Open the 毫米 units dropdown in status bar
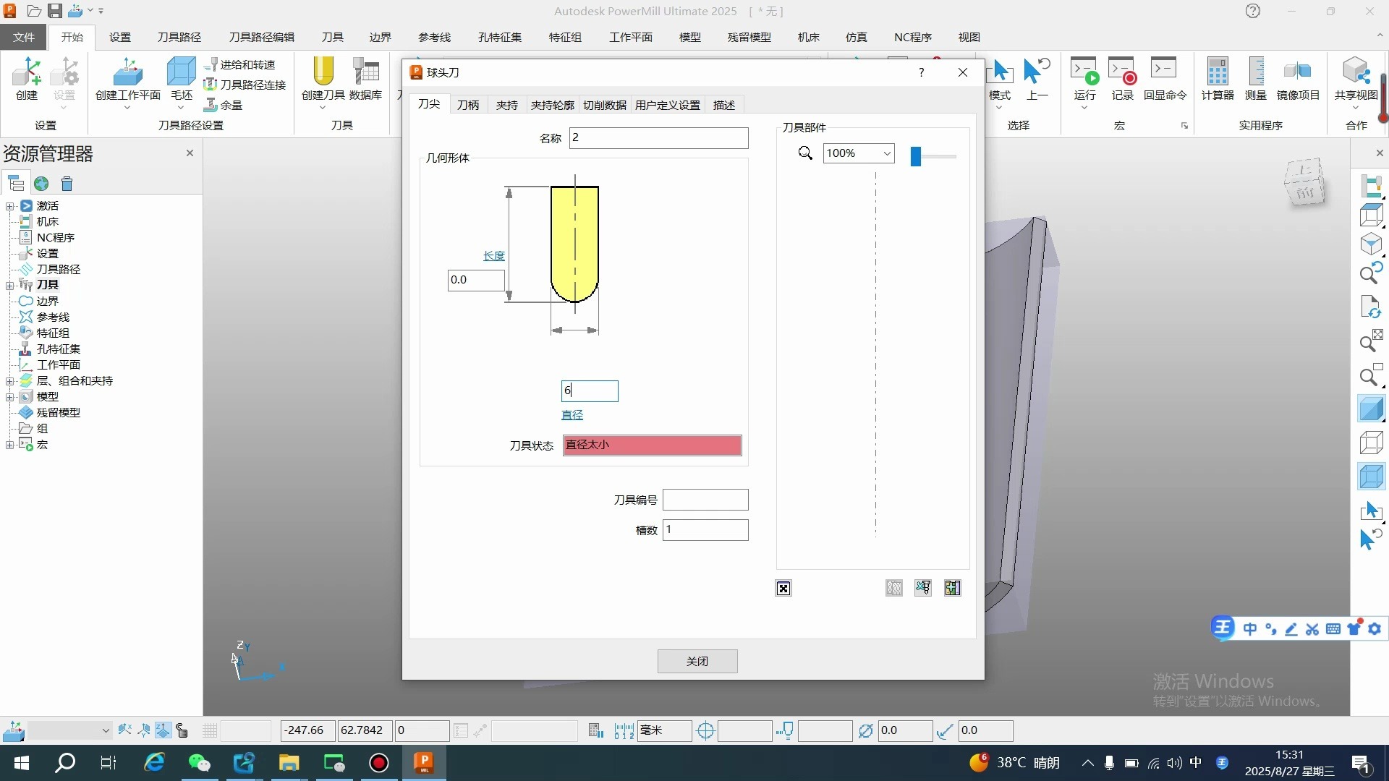The image size is (1389, 781). [x=664, y=731]
